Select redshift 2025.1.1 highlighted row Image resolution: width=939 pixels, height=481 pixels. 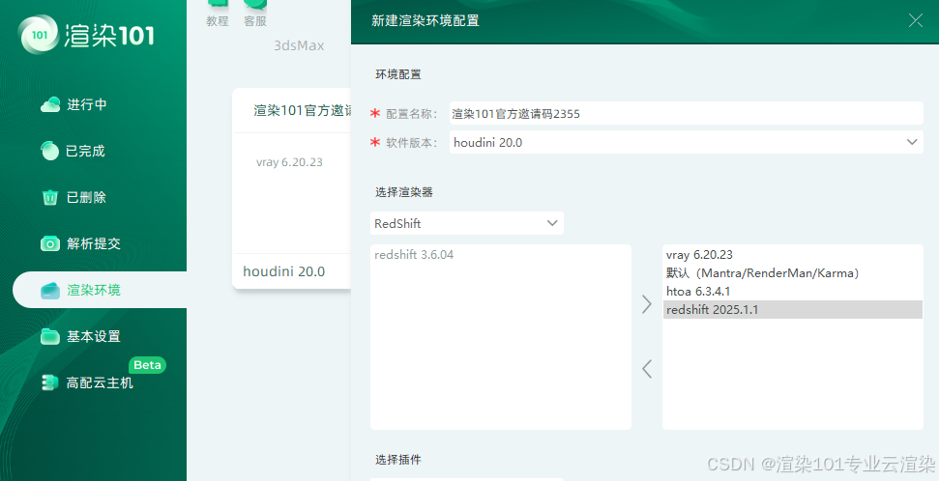coord(793,309)
